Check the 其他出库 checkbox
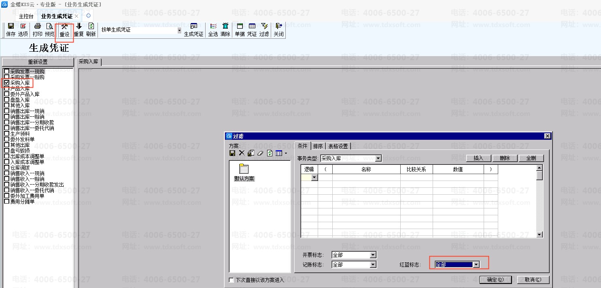Viewport: 601px width, 288px height. [x=6, y=145]
